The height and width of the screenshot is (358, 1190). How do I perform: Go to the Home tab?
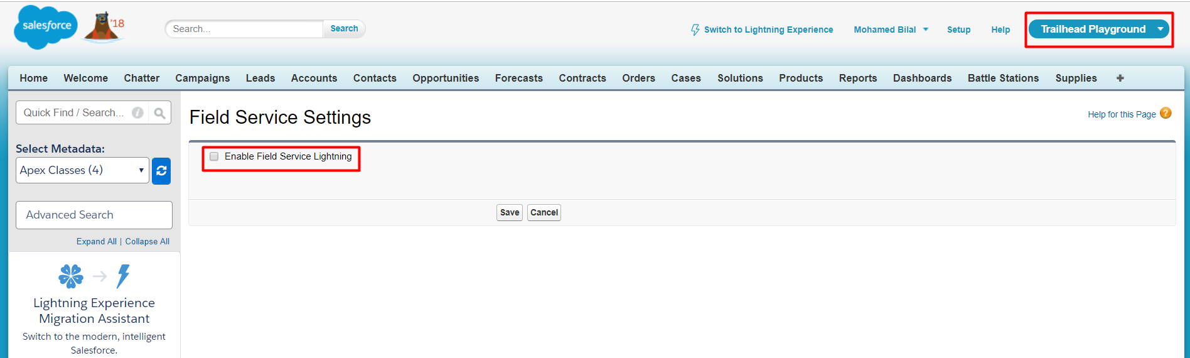click(x=34, y=78)
